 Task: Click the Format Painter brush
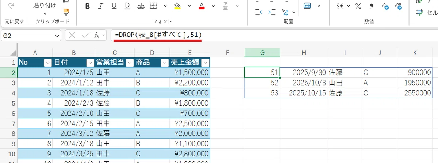tap(66, 12)
